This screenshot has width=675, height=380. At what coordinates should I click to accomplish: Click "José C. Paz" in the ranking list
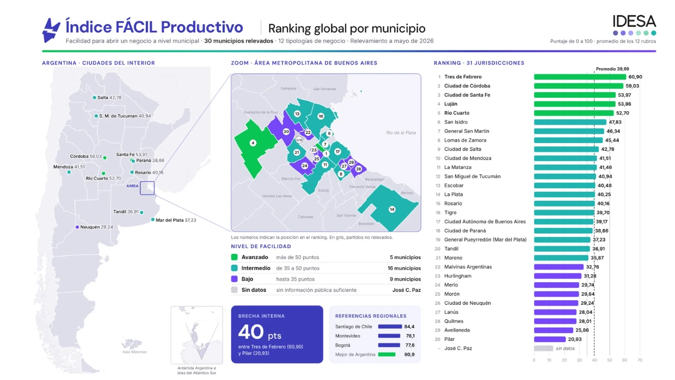point(458,348)
